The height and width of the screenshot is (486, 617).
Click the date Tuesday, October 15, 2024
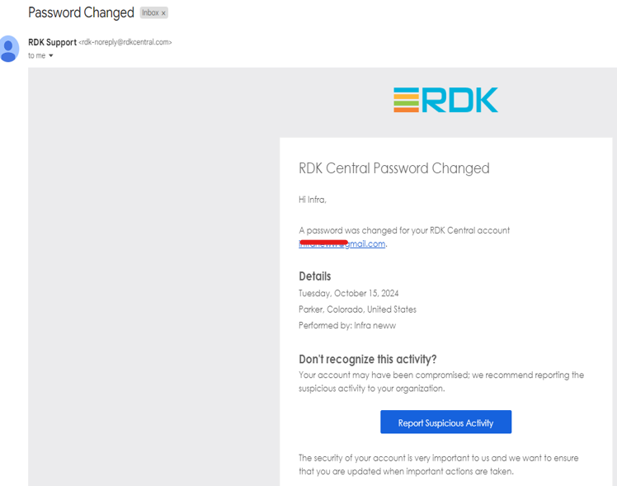click(x=348, y=293)
